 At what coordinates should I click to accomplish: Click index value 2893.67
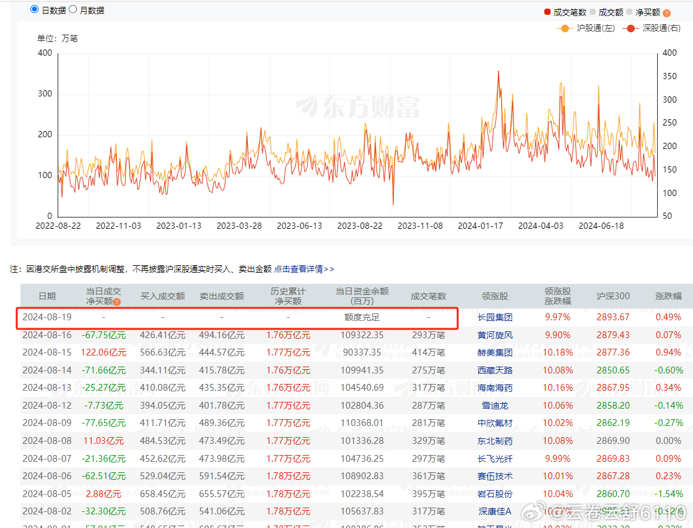point(613,317)
